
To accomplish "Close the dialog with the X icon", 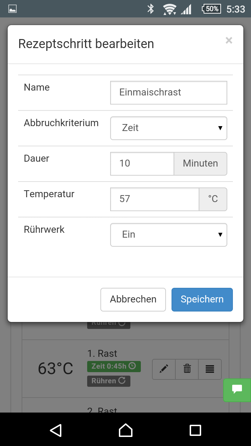I will click(x=229, y=40).
